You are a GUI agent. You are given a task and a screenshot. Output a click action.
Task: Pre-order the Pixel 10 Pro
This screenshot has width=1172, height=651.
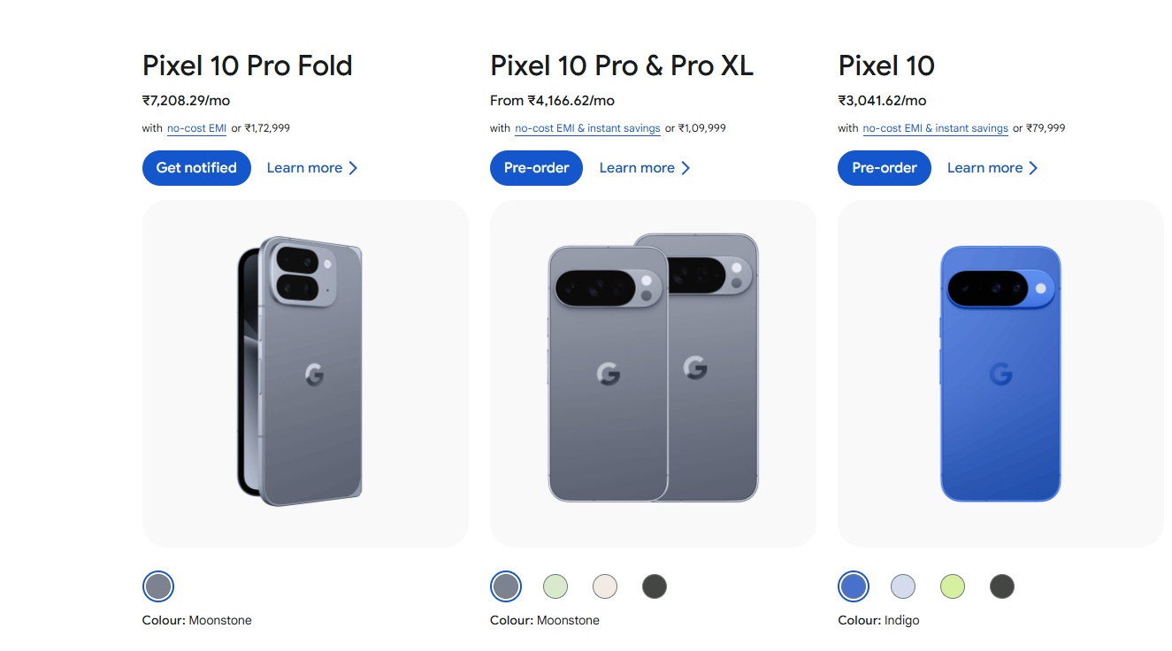(536, 167)
